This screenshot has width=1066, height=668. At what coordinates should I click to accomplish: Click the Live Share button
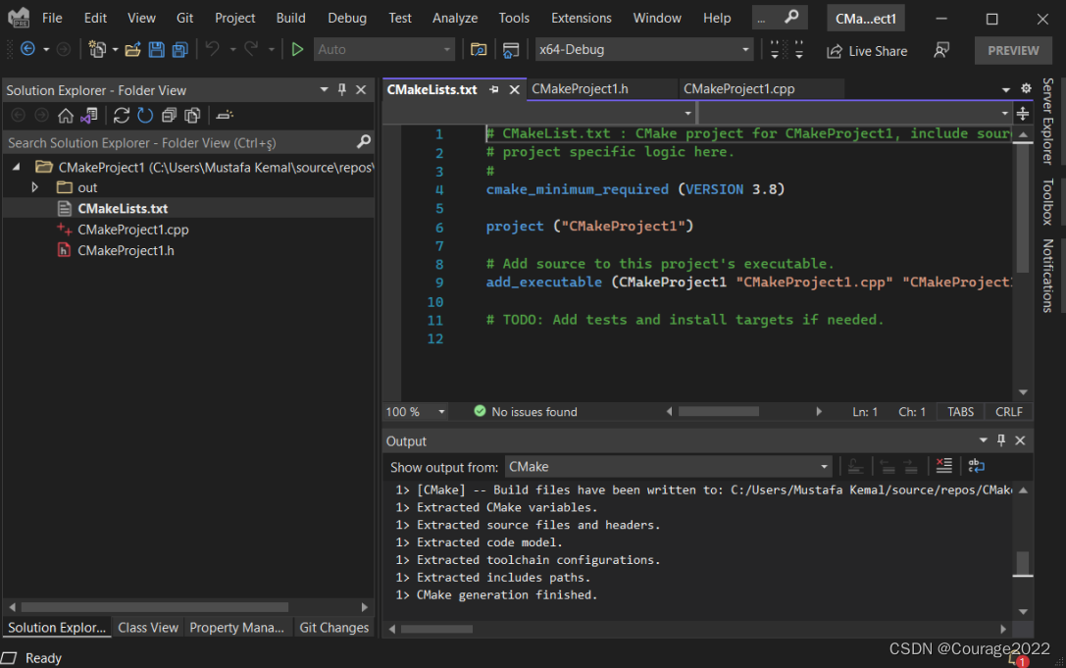pyautogui.click(x=867, y=51)
